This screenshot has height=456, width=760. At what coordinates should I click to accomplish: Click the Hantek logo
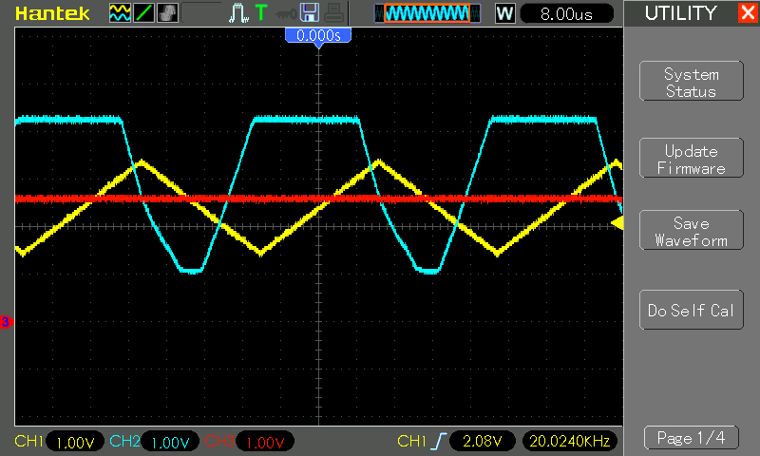click(x=52, y=13)
